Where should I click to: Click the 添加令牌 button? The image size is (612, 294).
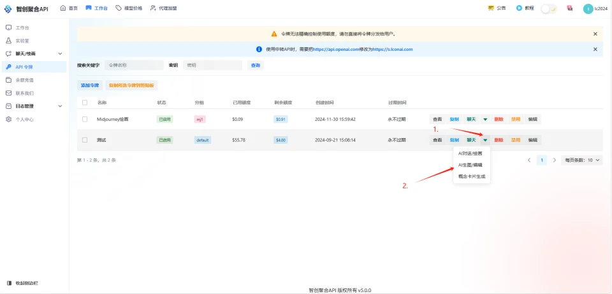tap(90, 85)
